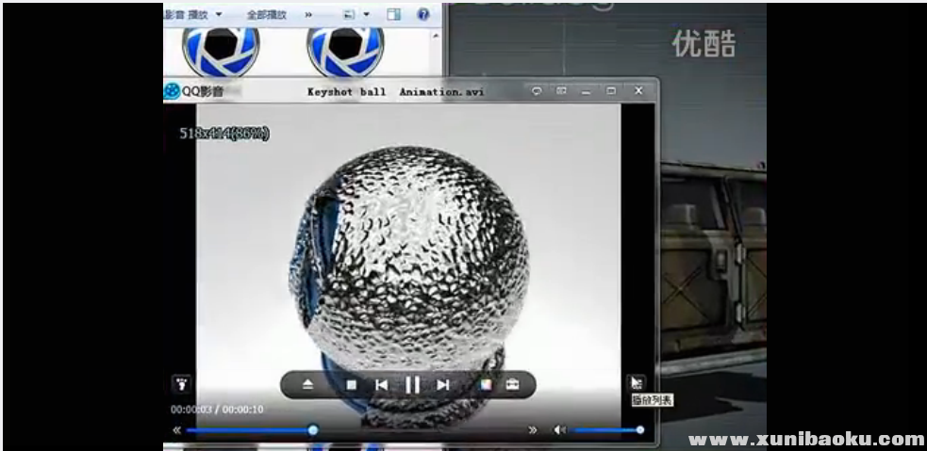This screenshot has height=451, width=927.
Task: Click the playback progress bar handle
Action: click(x=313, y=430)
